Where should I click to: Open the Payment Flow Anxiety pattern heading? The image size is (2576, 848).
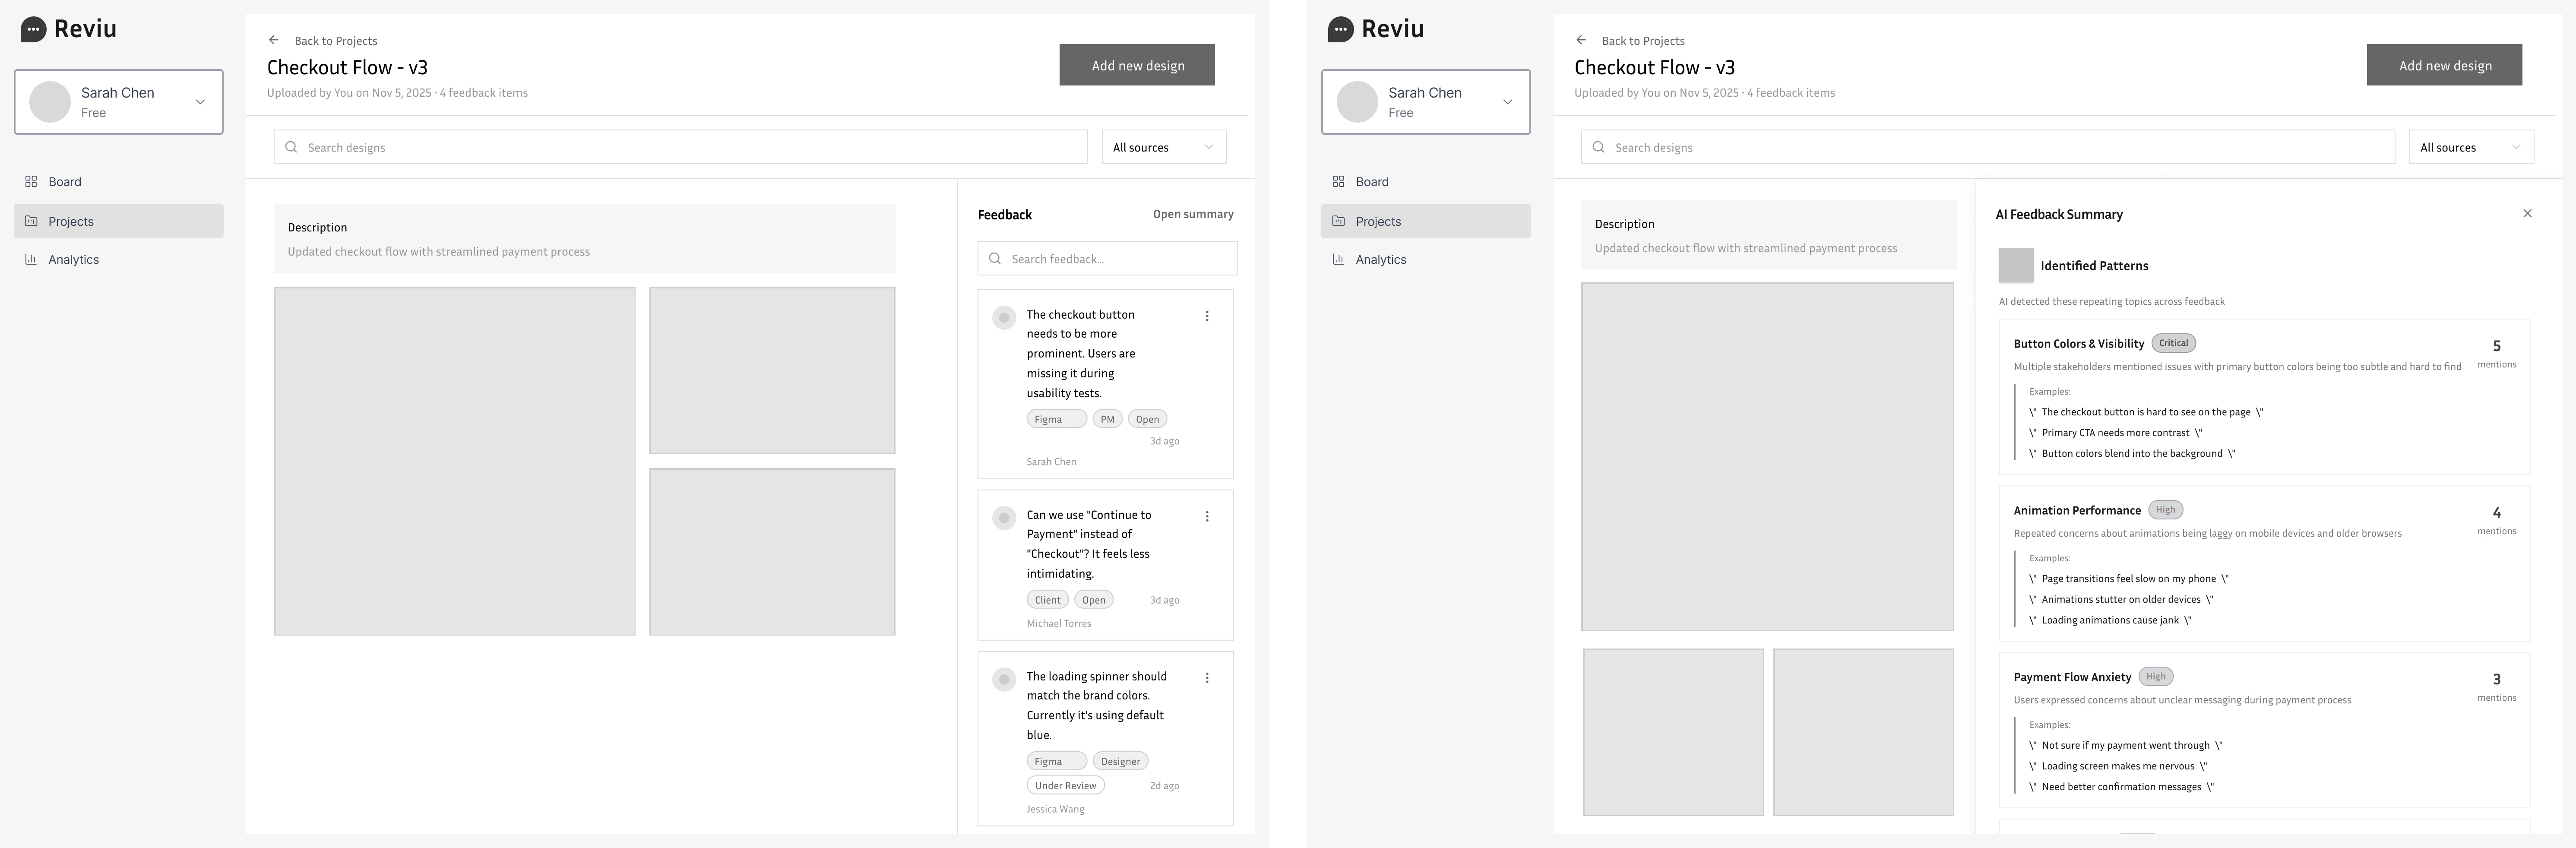click(2072, 677)
